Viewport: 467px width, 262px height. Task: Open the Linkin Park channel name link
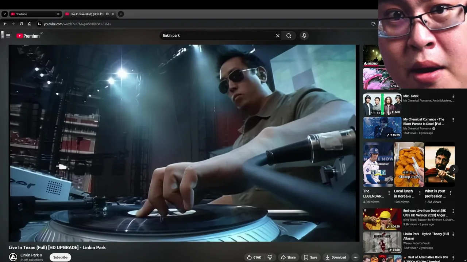pos(30,255)
